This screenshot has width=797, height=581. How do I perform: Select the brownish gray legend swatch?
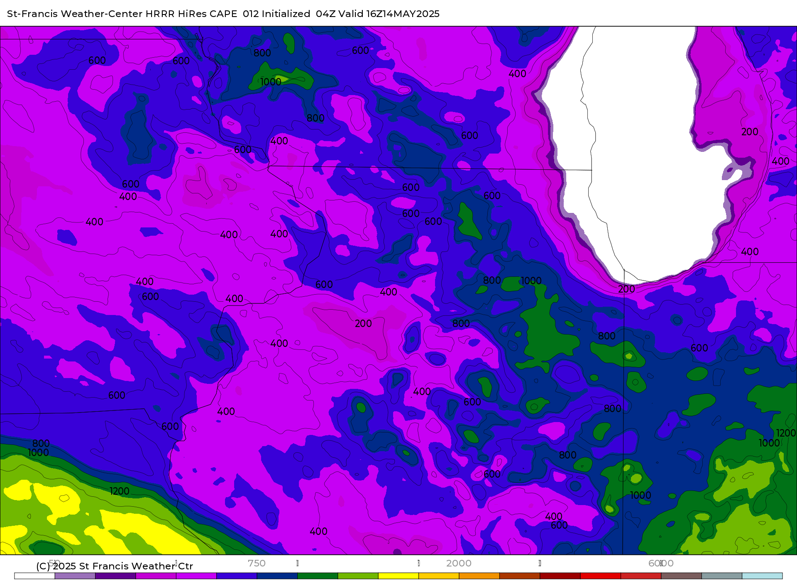point(681,576)
